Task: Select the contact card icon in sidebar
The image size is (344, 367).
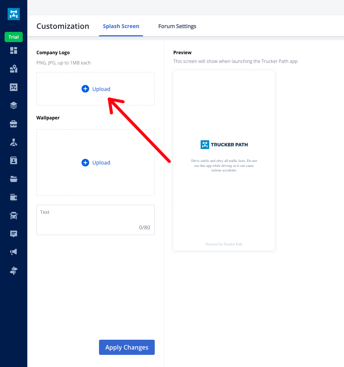Action: (x=14, y=161)
